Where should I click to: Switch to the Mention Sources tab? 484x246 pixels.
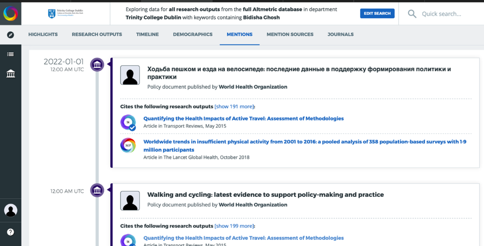(290, 35)
